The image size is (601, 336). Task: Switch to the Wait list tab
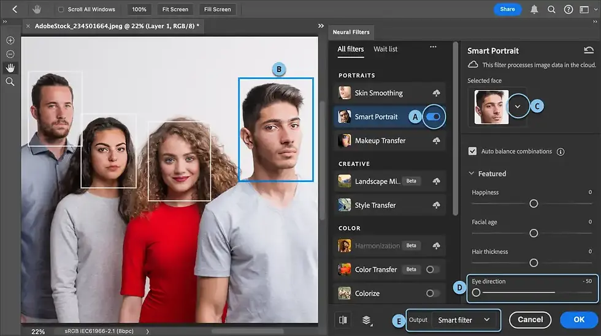385,49
